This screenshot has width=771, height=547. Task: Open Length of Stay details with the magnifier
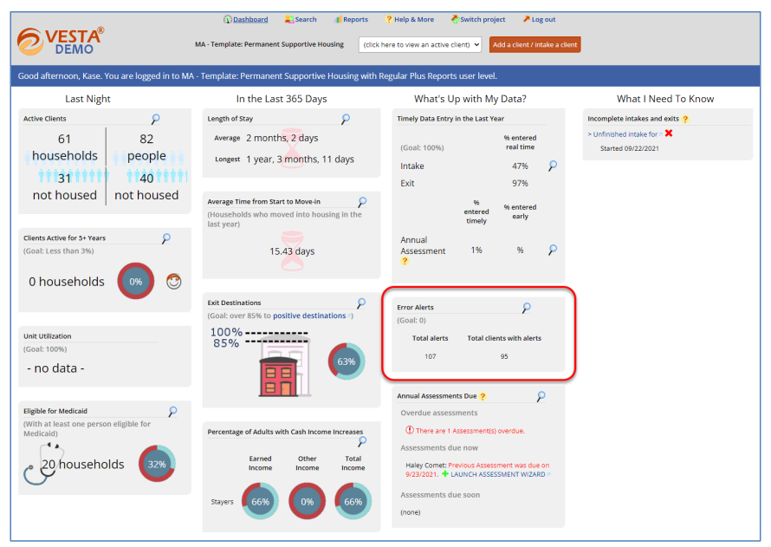click(346, 119)
